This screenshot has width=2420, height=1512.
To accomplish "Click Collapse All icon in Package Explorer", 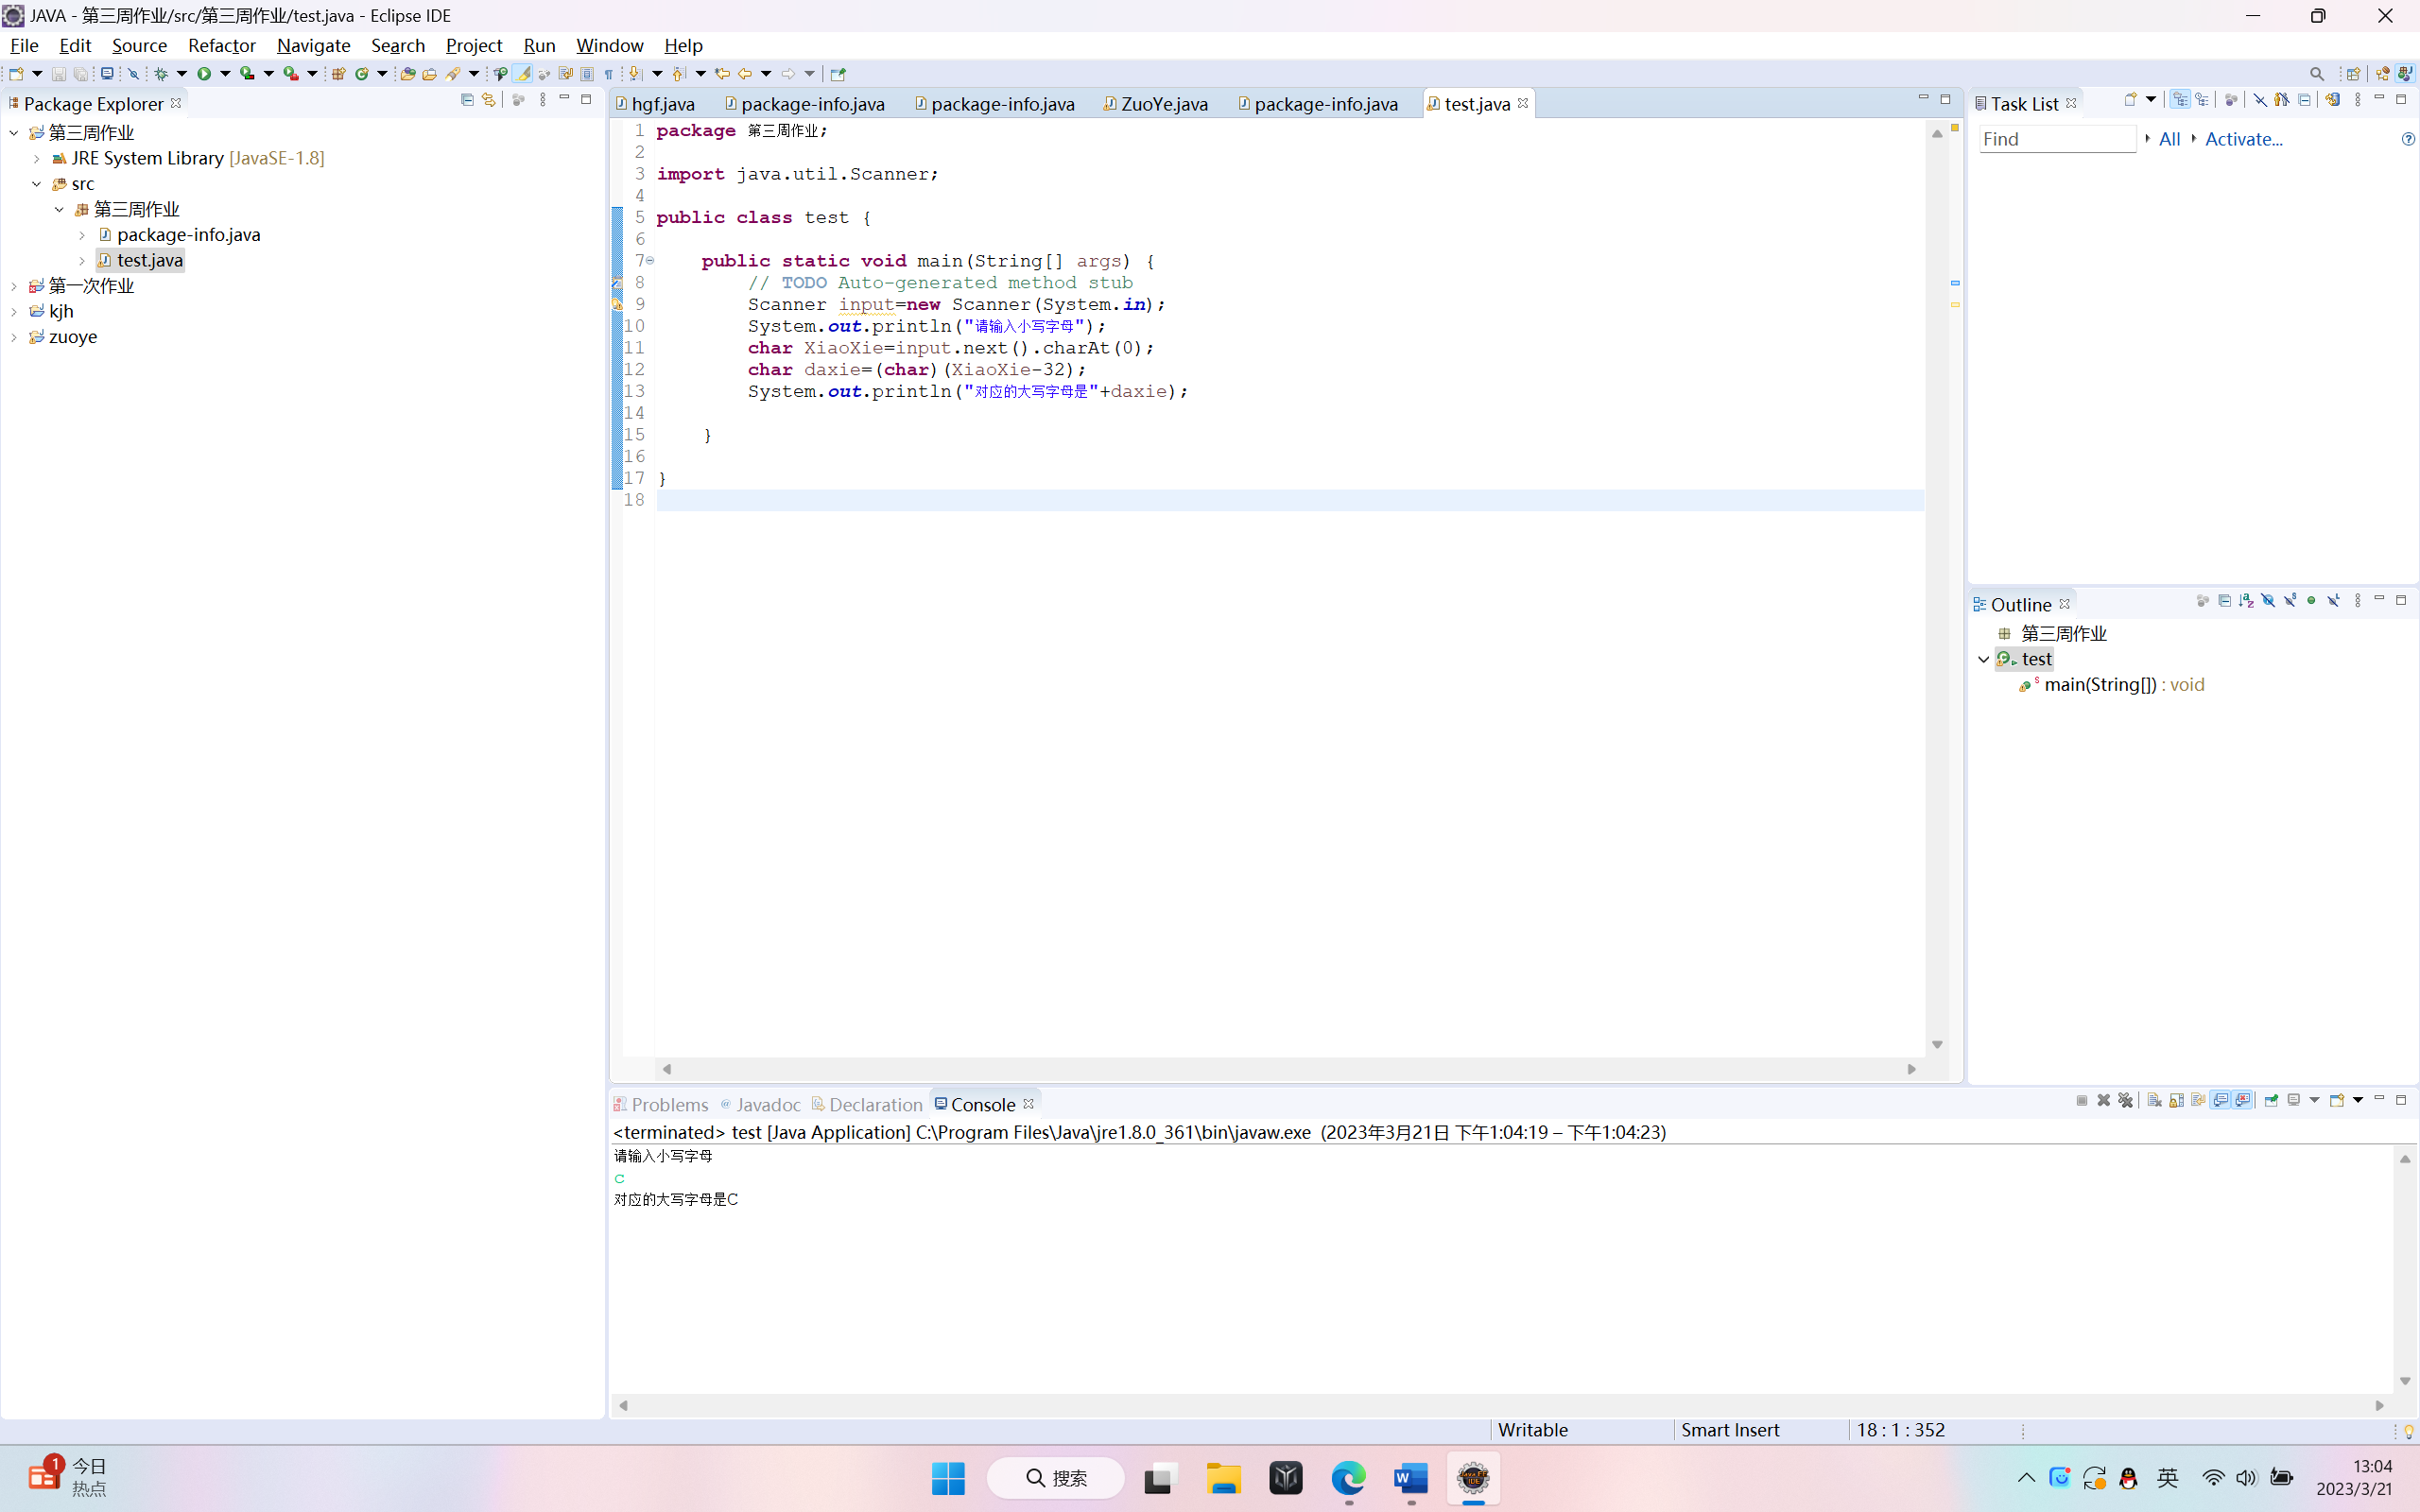I will point(467,100).
